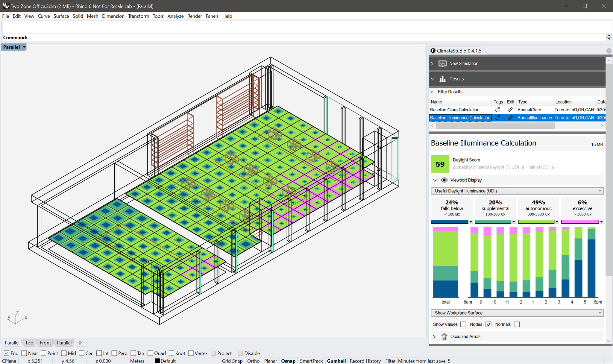Click the New Simulation monitor icon
613x364 pixels.
click(x=442, y=63)
